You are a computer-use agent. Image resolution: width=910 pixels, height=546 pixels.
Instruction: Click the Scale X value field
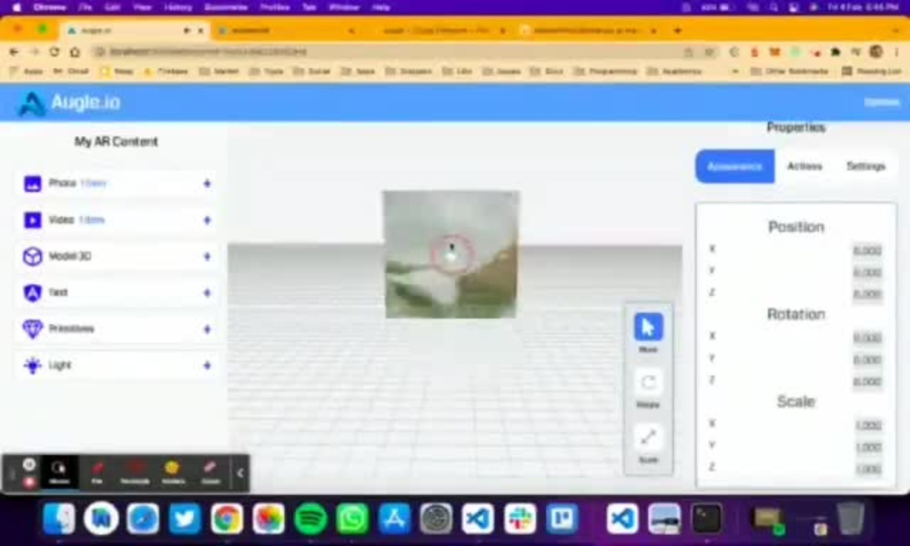(x=867, y=425)
